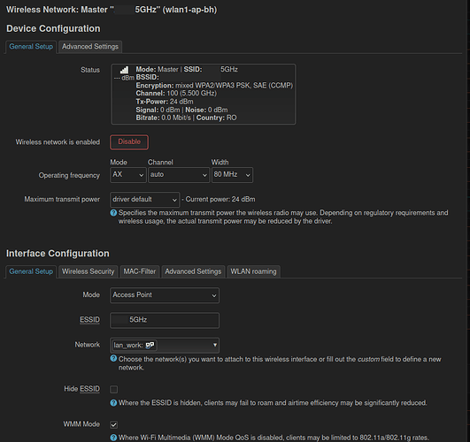
Task: Click help icon beside Network description
Action: [113, 358]
